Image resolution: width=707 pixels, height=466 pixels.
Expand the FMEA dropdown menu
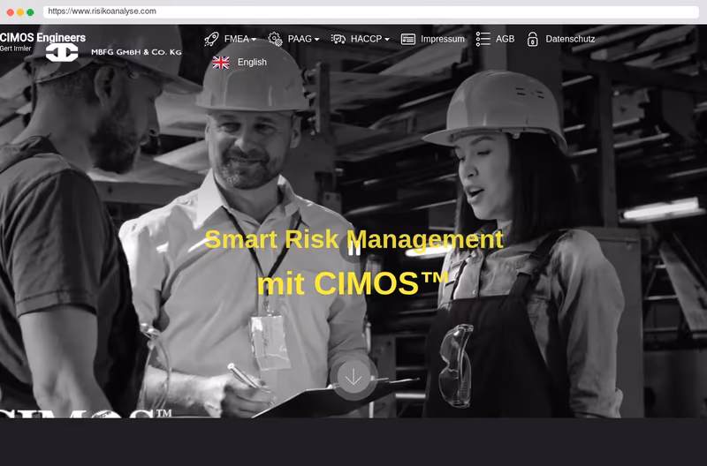coord(239,39)
